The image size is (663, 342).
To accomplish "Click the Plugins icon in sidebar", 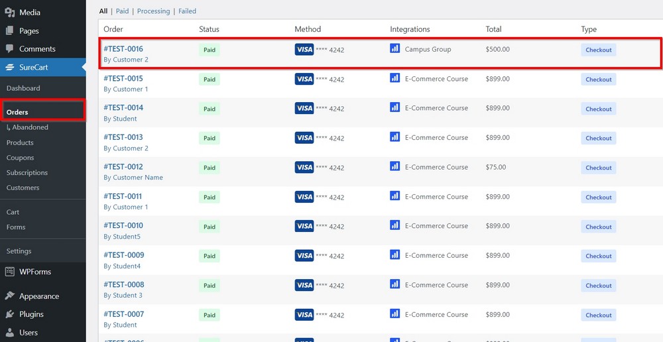I will tap(10, 314).
